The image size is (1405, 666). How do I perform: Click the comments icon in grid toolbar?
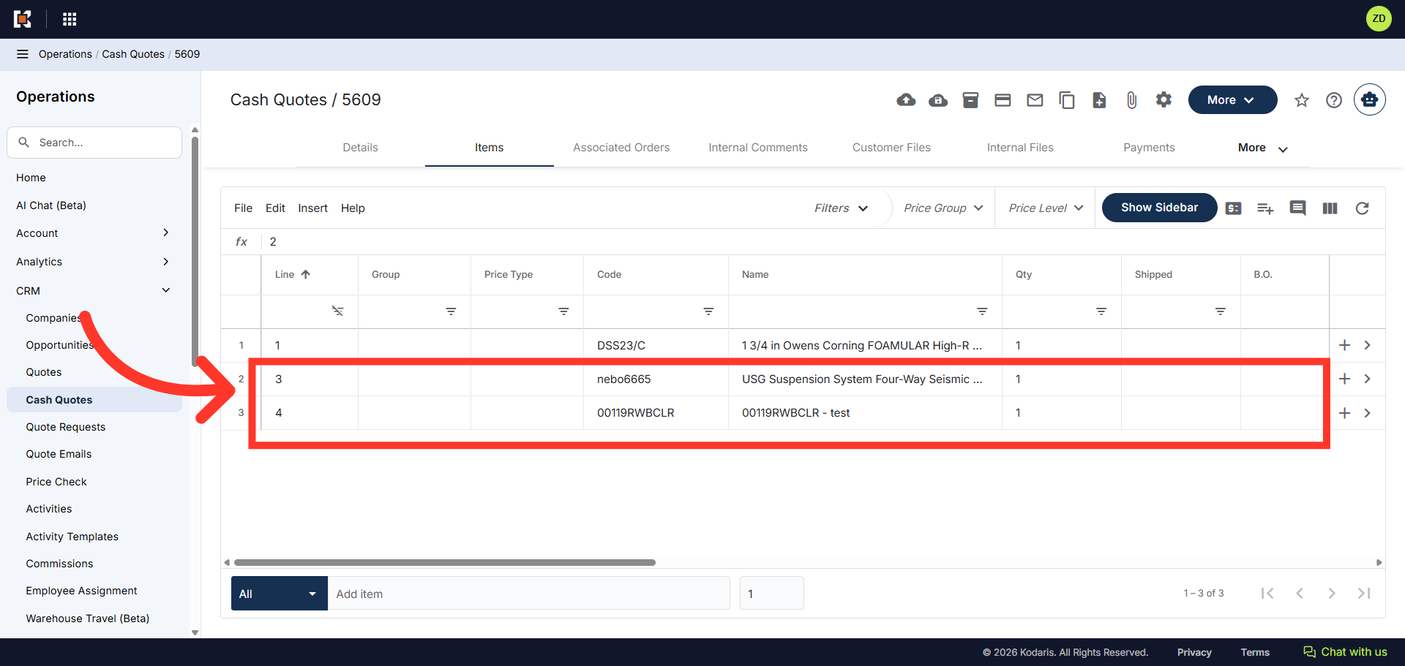tap(1297, 208)
